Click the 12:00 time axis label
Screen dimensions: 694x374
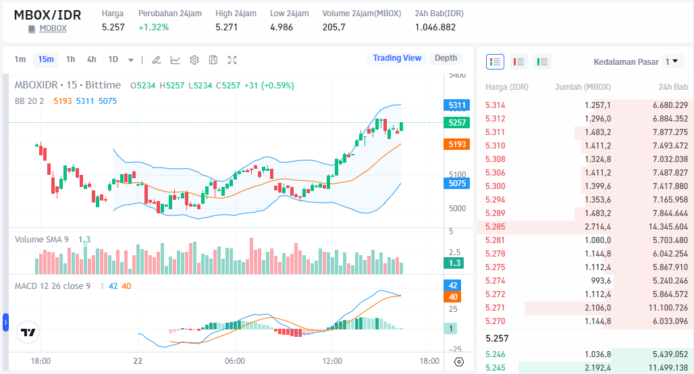tap(332, 361)
